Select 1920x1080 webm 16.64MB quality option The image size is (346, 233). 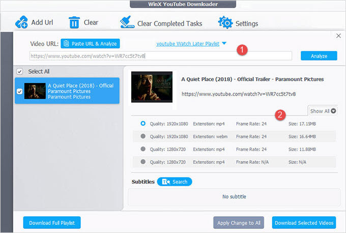pos(143,136)
